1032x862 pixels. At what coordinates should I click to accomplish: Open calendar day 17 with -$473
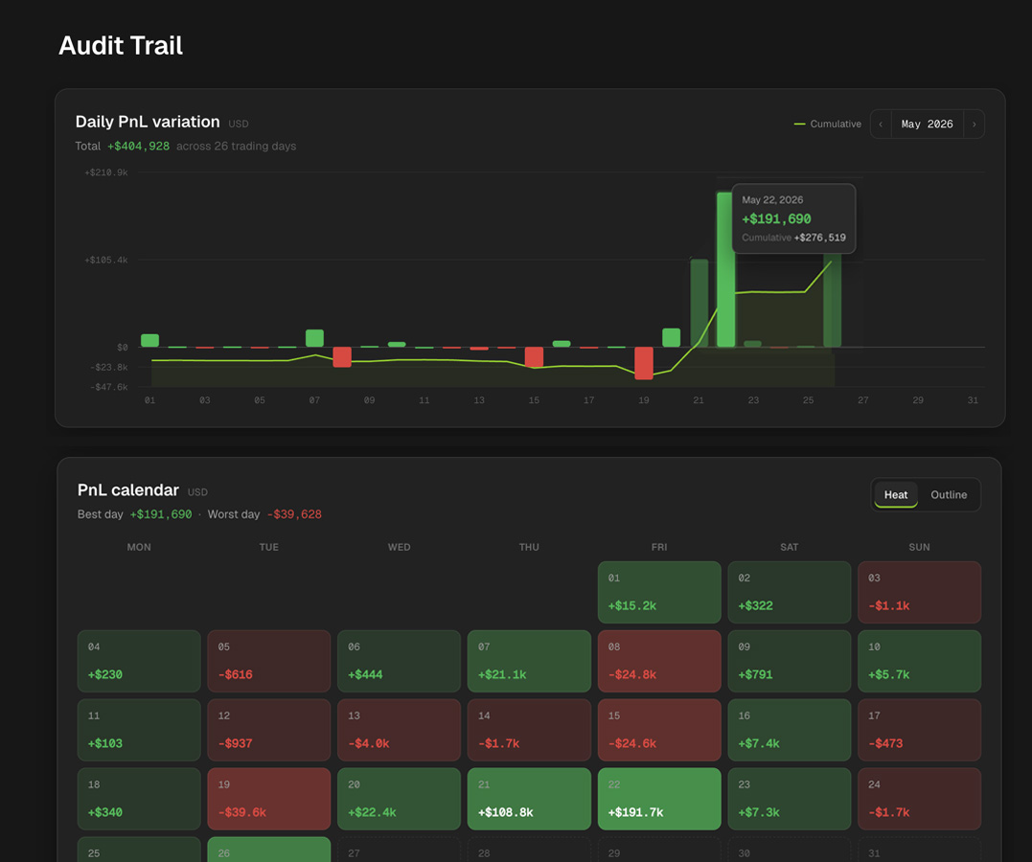pyautogui.click(x=920, y=730)
